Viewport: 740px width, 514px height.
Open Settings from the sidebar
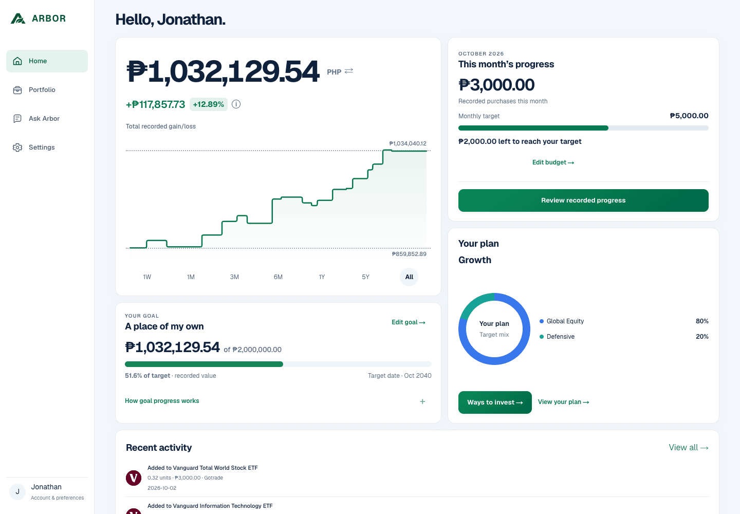coord(47,148)
